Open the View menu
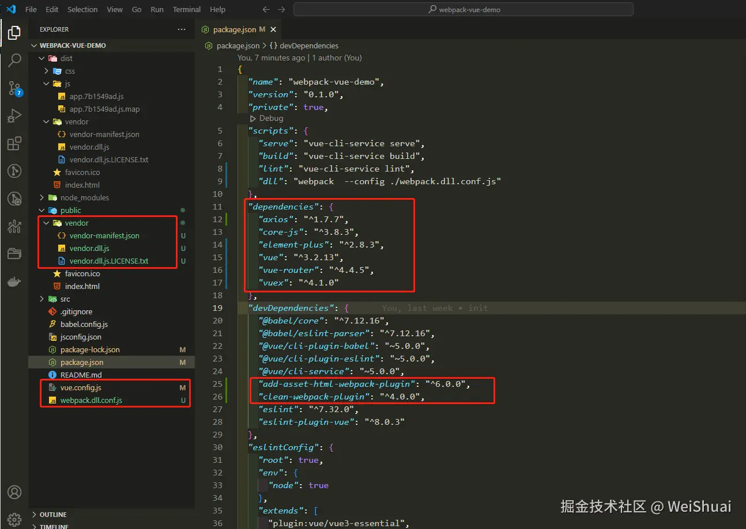Image resolution: width=746 pixels, height=529 pixels. [115, 9]
